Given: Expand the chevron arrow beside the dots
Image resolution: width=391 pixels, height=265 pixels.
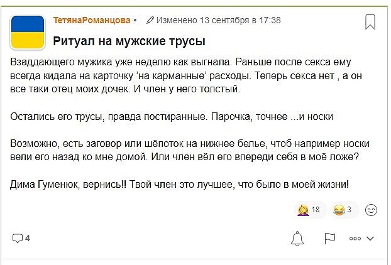Looking at the screenshot, I should [370, 239].
